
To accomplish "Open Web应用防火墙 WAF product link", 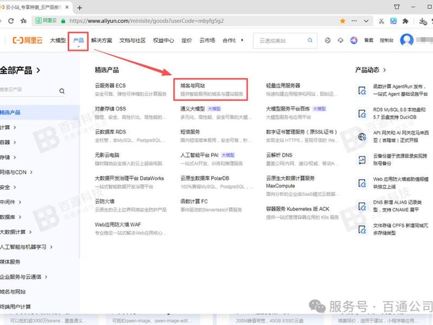I will [118, 225].
